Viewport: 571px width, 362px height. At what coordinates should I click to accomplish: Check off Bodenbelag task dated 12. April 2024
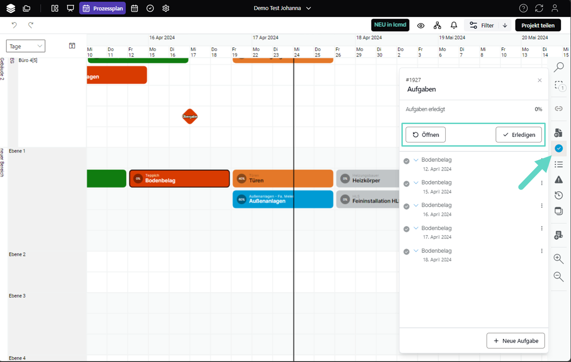point(406,161)
